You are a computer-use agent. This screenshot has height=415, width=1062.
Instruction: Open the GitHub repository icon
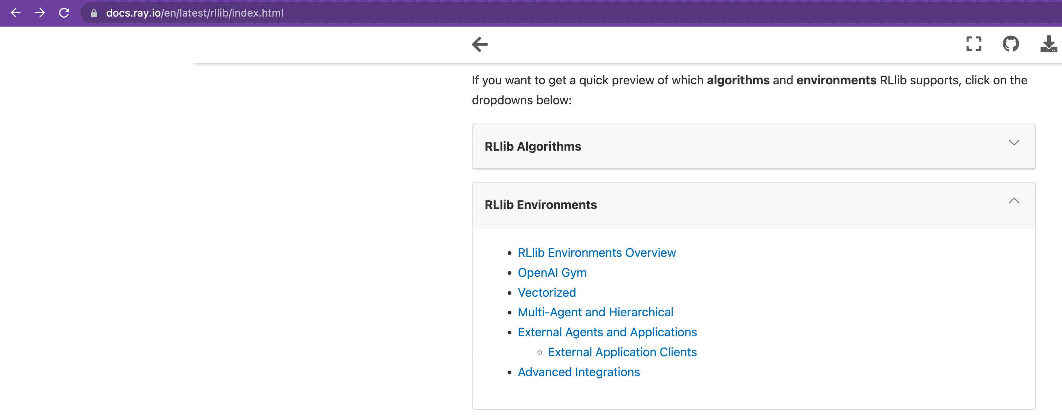tap(1011, 44)
